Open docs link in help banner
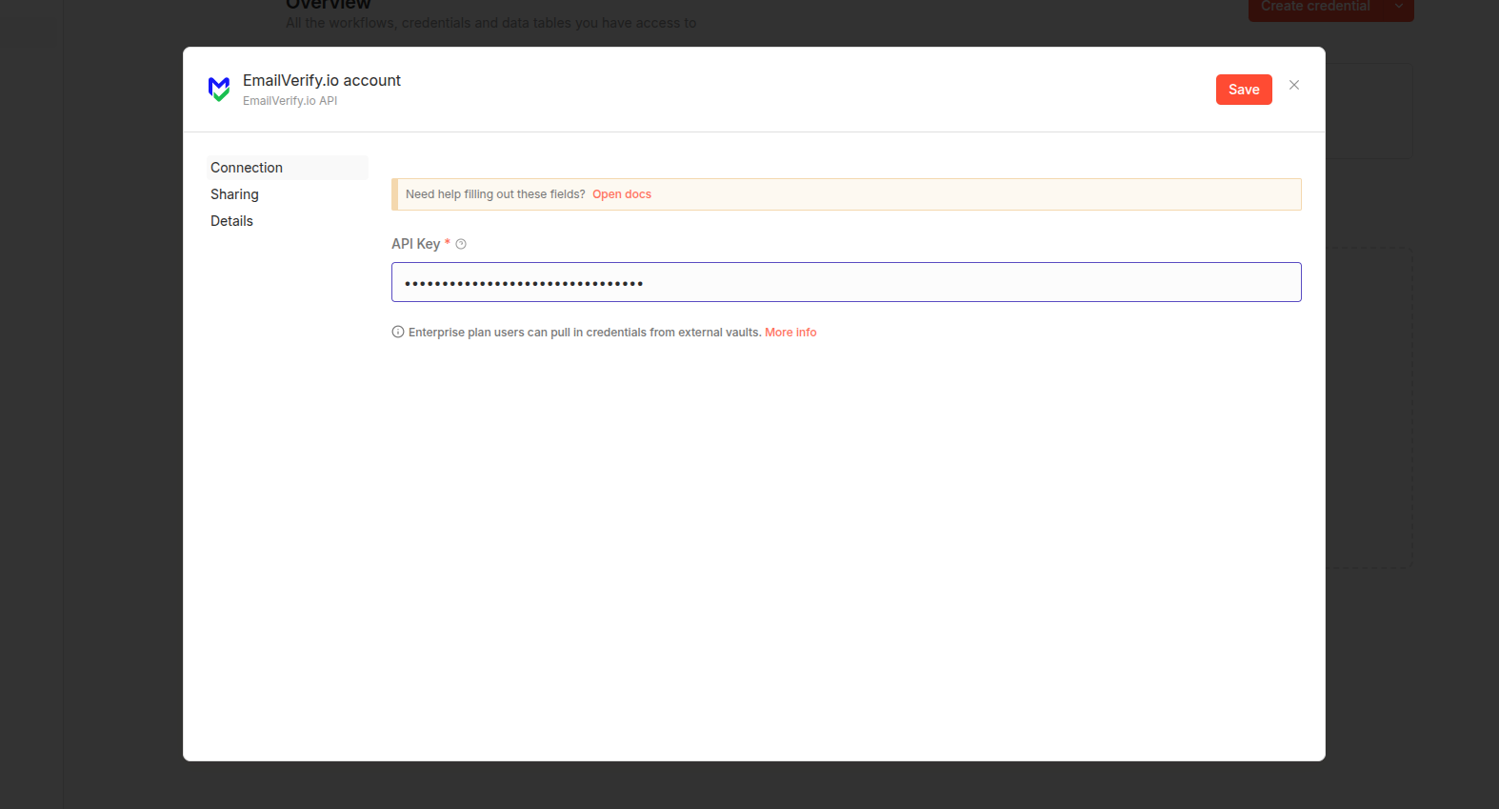This screenshot has width=1499, height=809. click(x=622, y=194)
